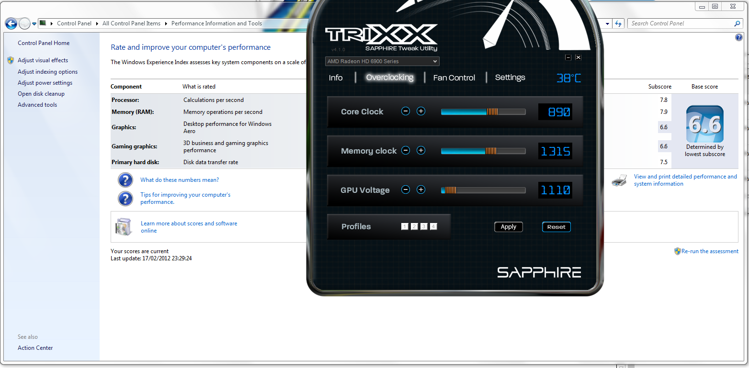The height and width of the screenshot is (368, 749).
Task: Click the Memory clock value 1315
Action: pos(555,151)
